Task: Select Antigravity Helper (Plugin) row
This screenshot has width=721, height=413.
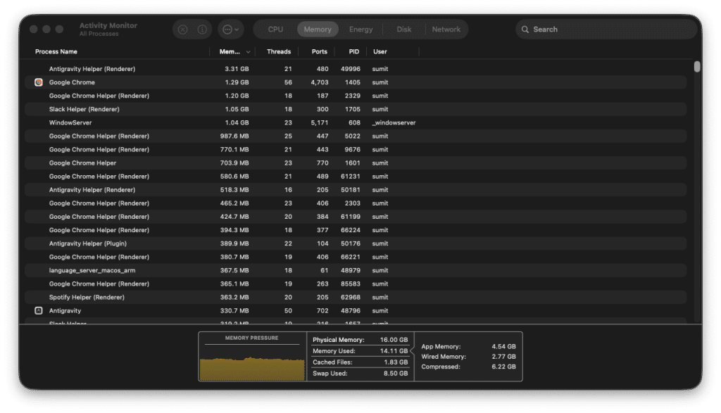Action: [x=356, y=243]
